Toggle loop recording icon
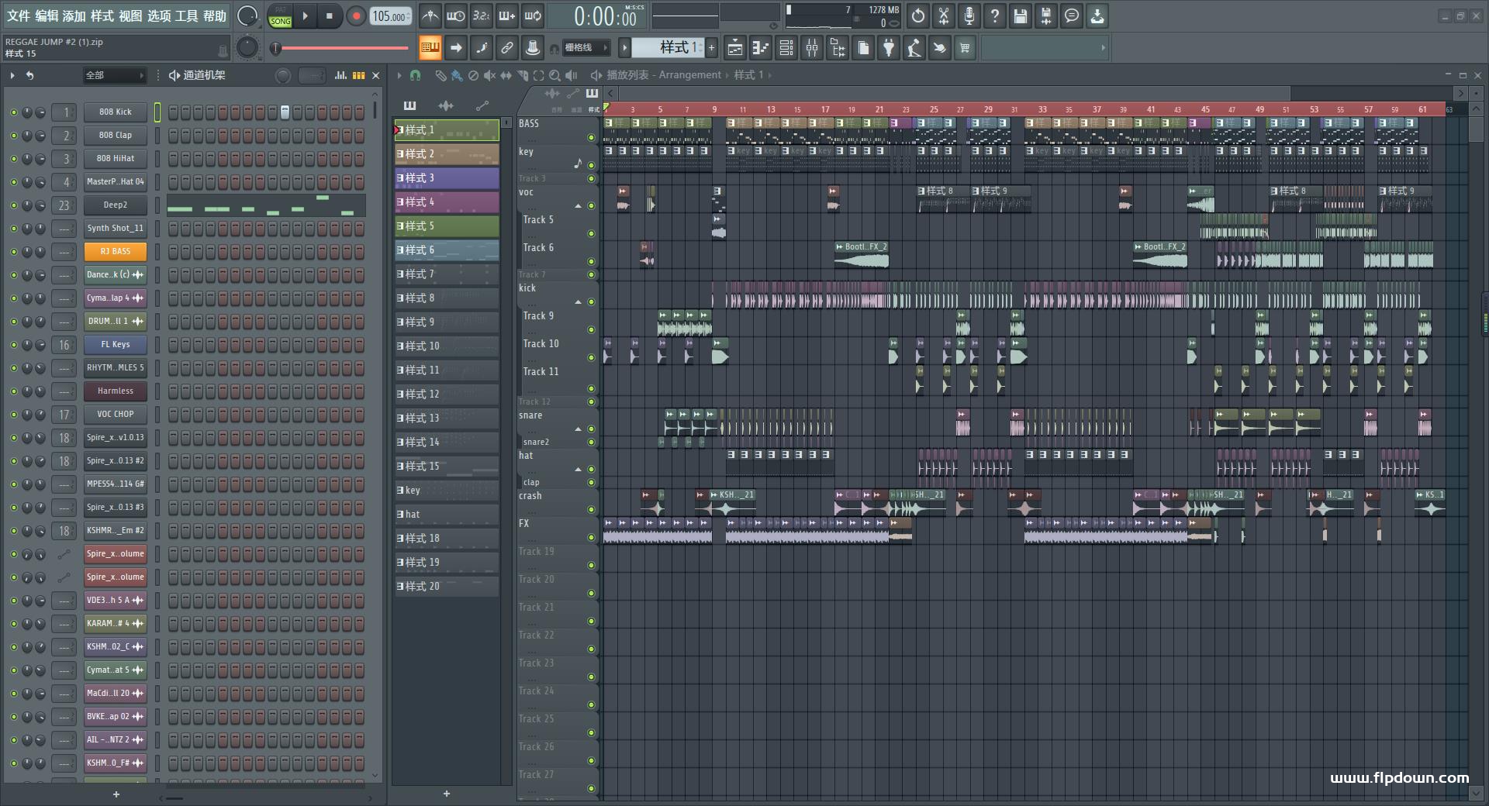Viewport: 1489px width, 806px height. [533, 15]
